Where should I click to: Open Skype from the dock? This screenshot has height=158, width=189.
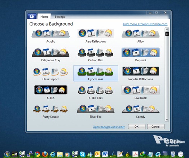(83, 154)
